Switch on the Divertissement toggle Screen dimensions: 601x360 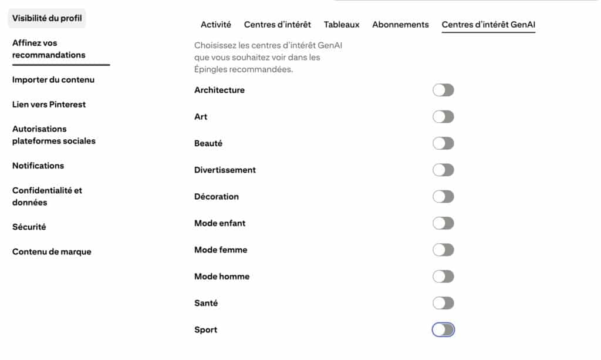[x=443, y=170]
